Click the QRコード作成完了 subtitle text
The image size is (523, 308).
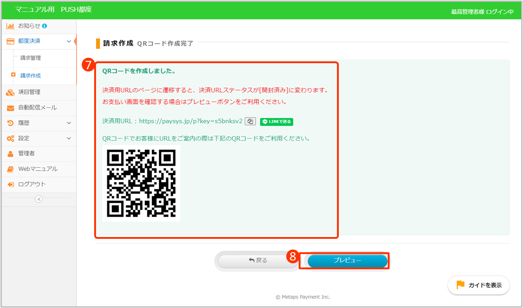[x=165, y=44]
